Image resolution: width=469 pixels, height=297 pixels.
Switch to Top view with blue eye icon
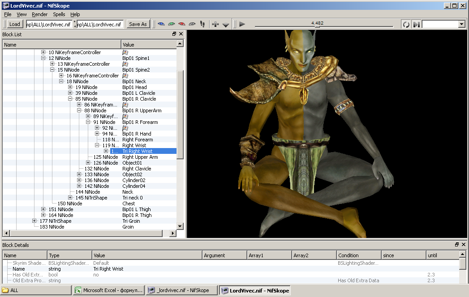[x=161, y=24]
